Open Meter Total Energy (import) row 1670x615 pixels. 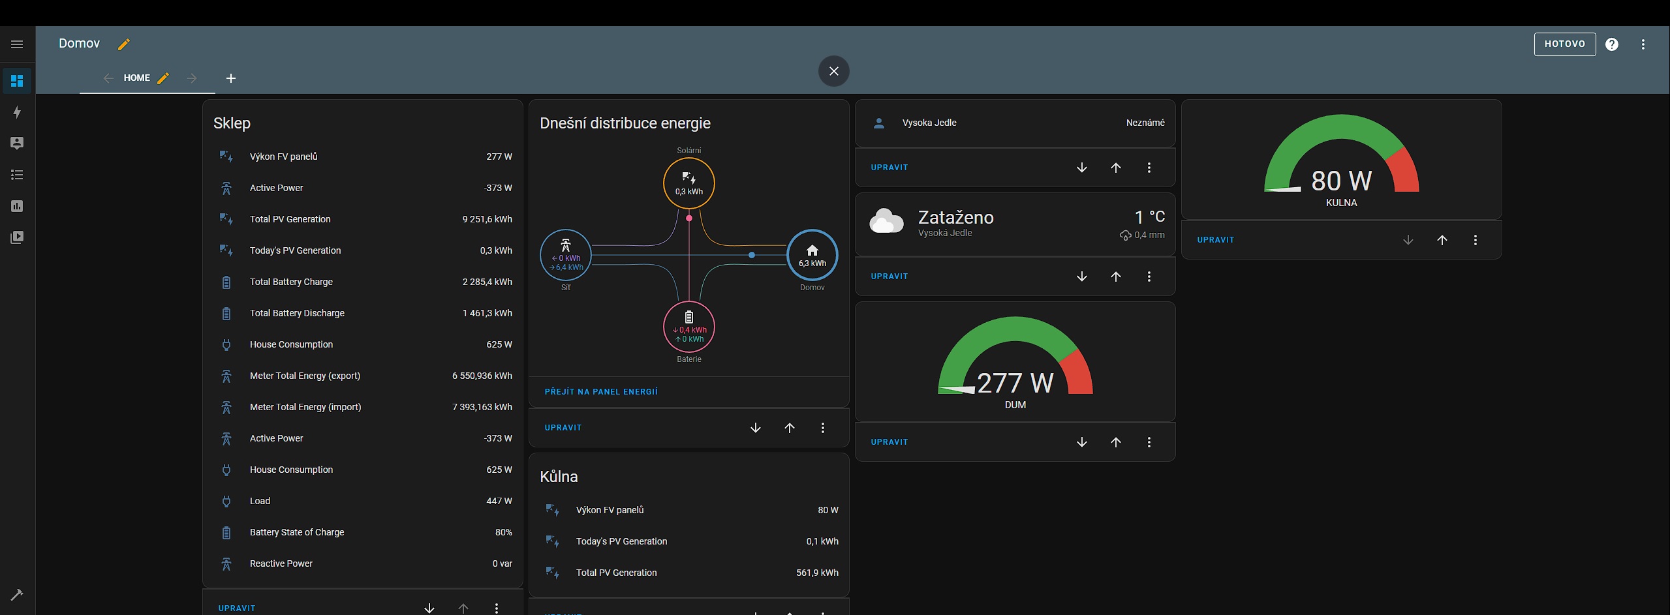click(363, 407)
